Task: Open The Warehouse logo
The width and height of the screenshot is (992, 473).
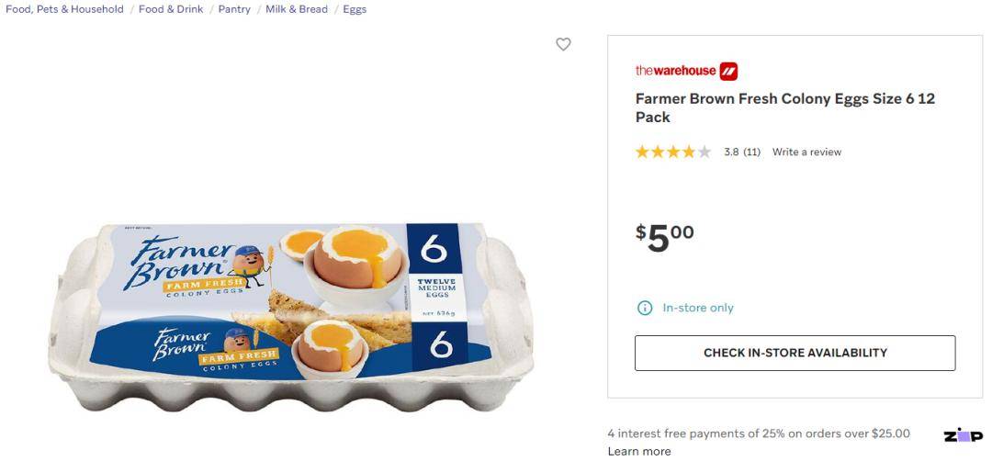Action: 686,71
